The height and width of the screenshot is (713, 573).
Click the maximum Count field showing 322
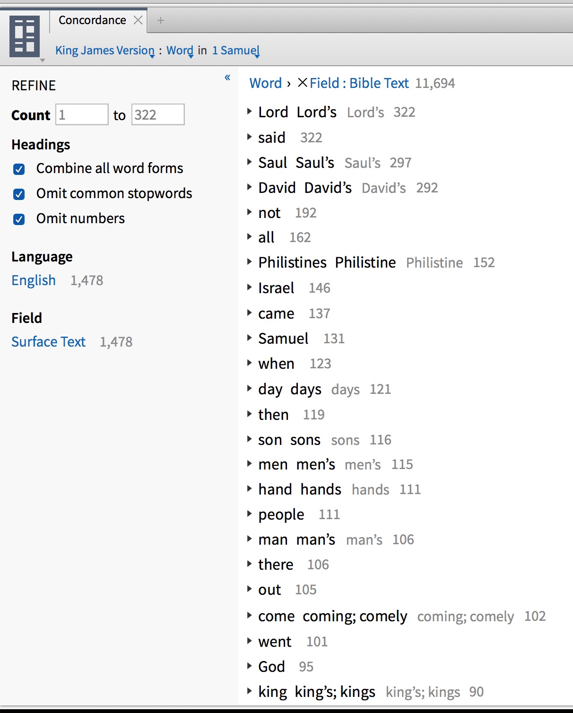[158, 114]
